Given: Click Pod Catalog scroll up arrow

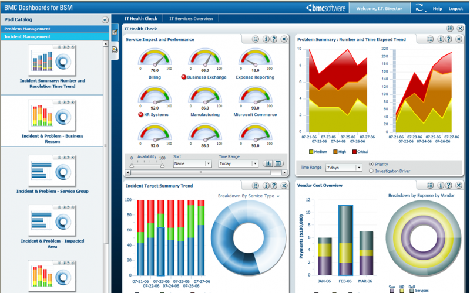Looking at the screenshot, I should tap(106, 44).
